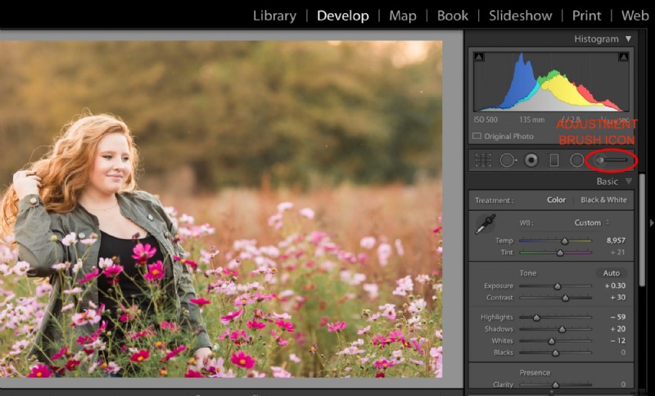Click the Whites slider handle
The width and height of the screenshot is (655, 396).
pyautogui.click(x=551, y=341)
